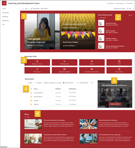Open Technology help quick link tile
Screen dimensions: 135x148
coord(65,63)
